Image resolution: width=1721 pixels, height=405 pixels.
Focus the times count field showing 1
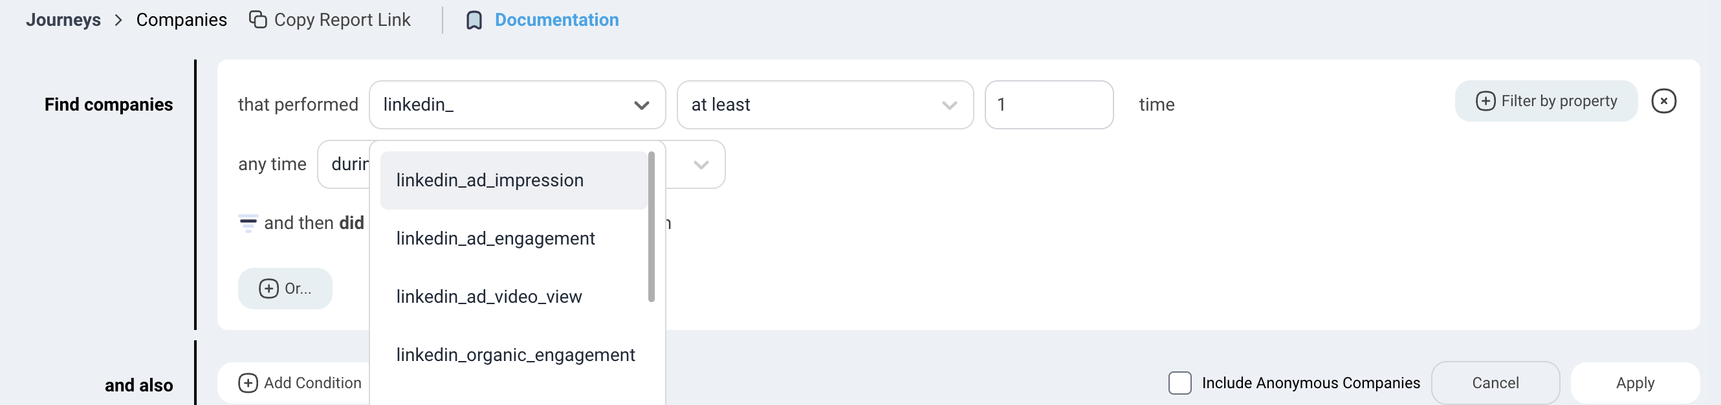[x=1048, y=105]
